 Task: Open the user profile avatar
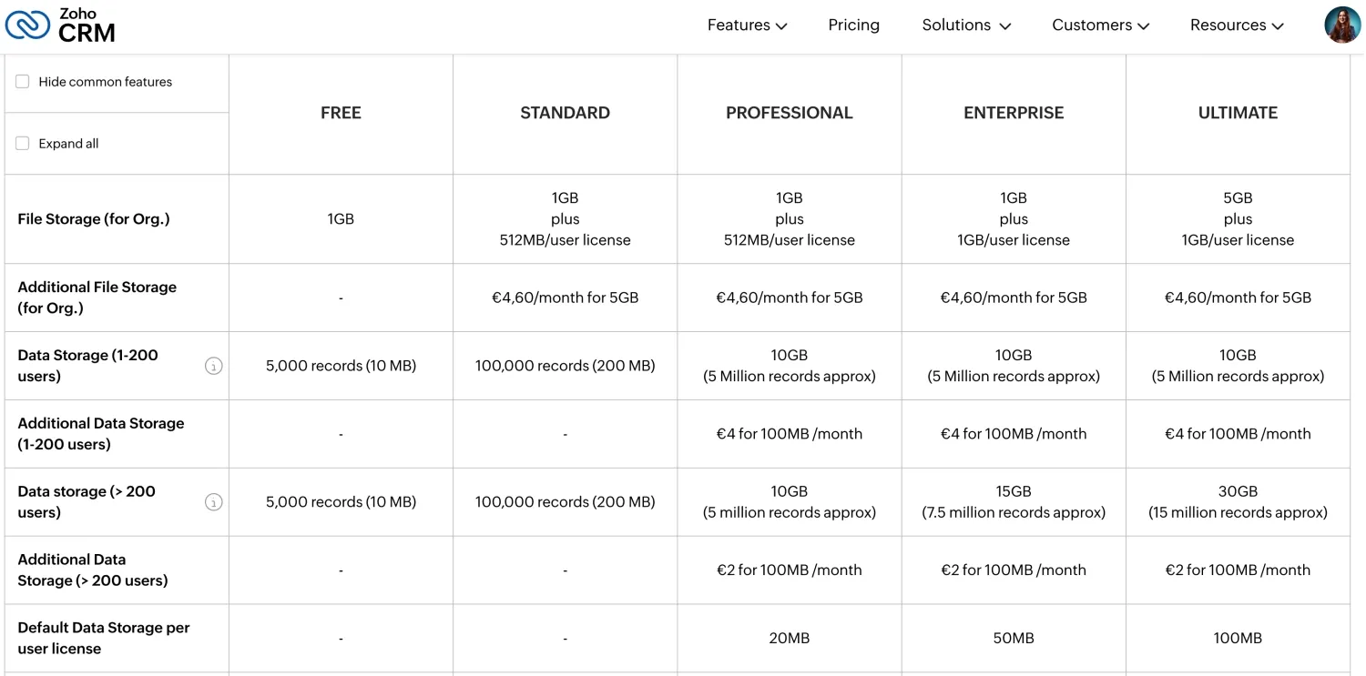[x=1341, y=25]
